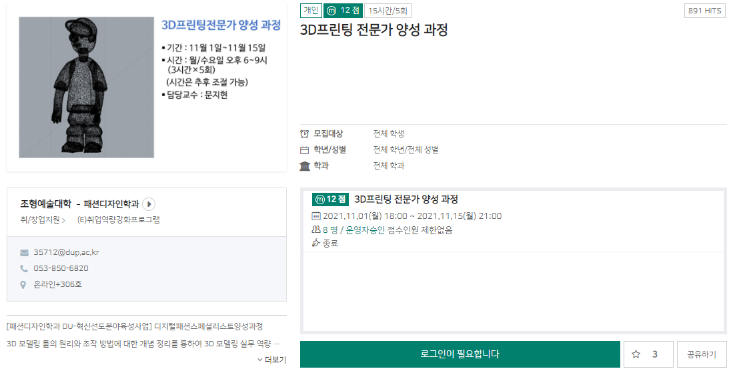The image size is (733, 373).
Task: Click the 공유하기 share button
Action: pos(702,354)
